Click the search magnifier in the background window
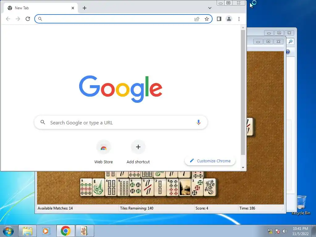Viewport: 316px width, 237px height. tap(290, 42)
